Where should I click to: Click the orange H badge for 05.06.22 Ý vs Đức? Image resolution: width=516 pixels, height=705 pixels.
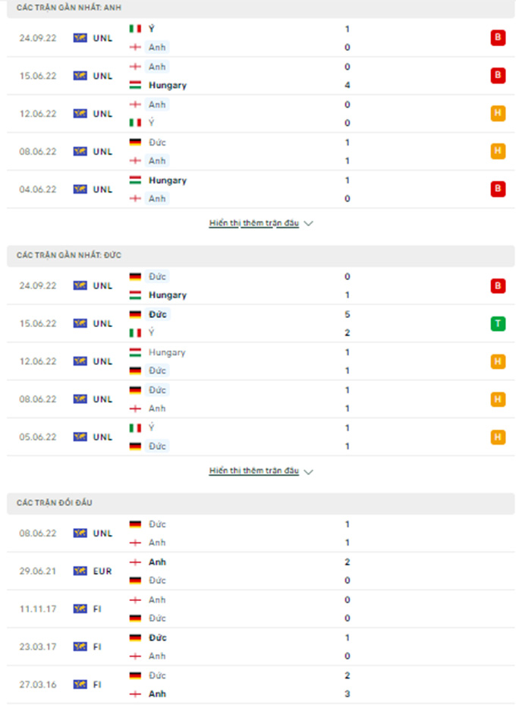coord(498,437)
